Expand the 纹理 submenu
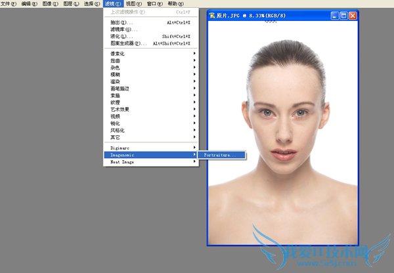Screen dimensions: 394x273 [151, 102]
